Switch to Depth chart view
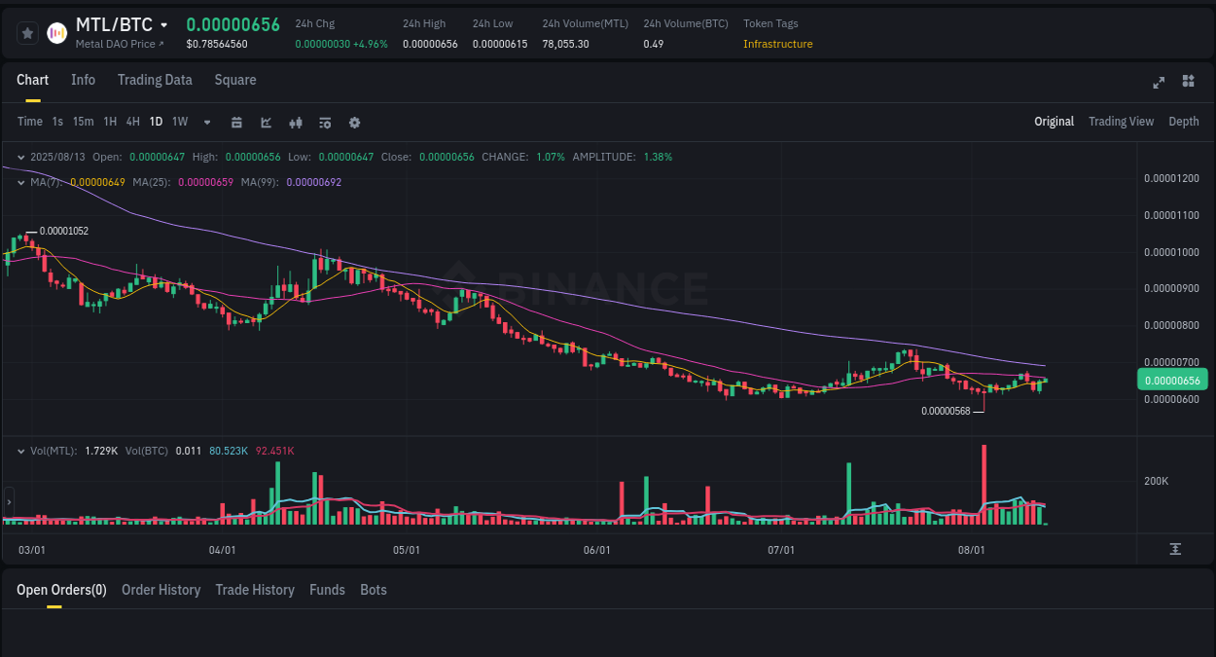The height and width of the screenshot is (657, 1216). point(1183,122)
